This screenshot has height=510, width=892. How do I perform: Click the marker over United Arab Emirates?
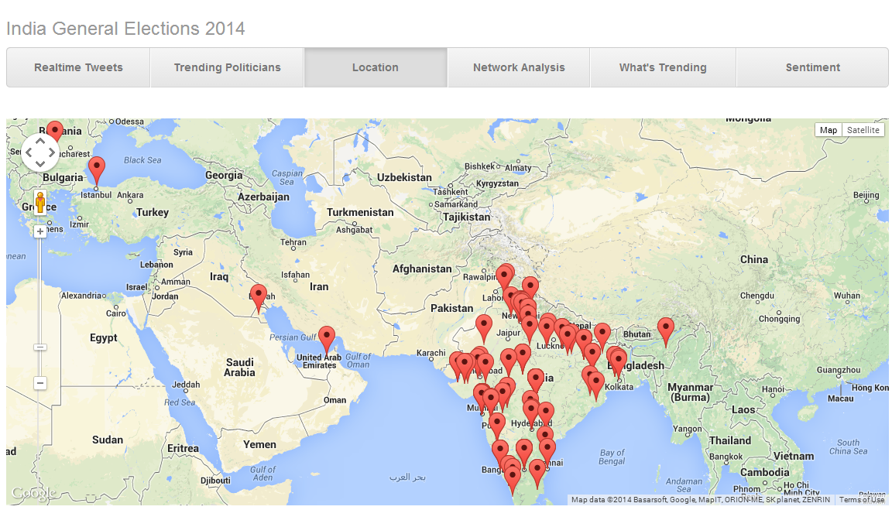coord(327,341)
